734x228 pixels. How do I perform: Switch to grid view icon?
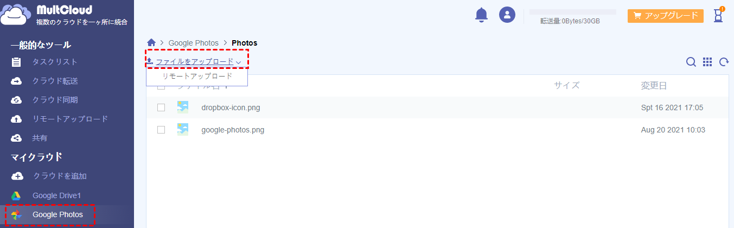[x=707, y=62]
